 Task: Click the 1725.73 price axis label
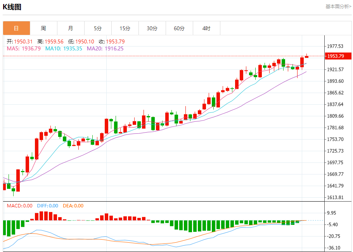pos(335,151)
